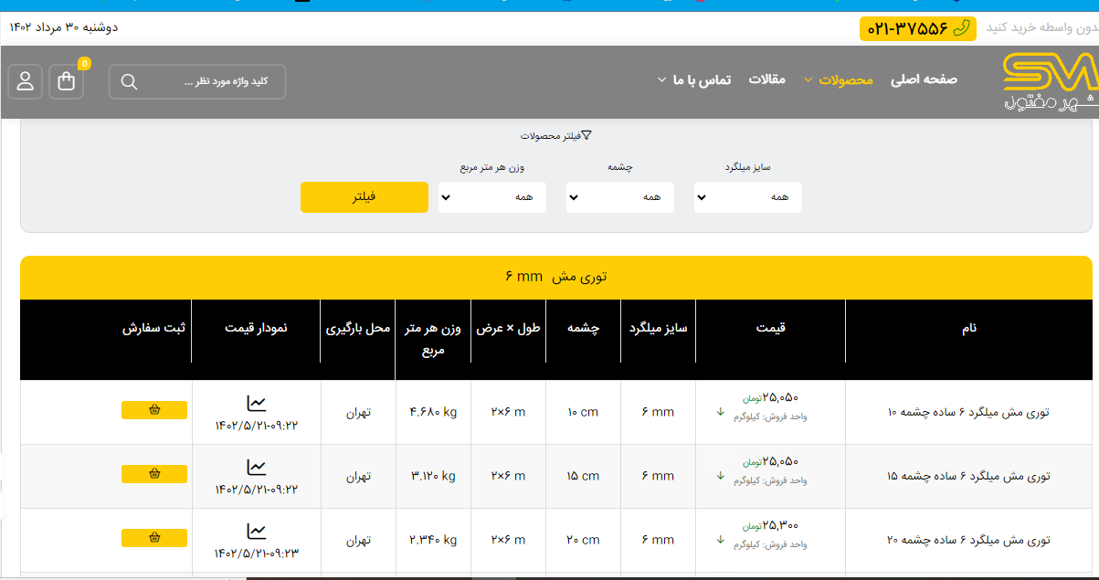Click the yellow فیلتر button
Screen dimensions: 1099x580
click(364, 197)
